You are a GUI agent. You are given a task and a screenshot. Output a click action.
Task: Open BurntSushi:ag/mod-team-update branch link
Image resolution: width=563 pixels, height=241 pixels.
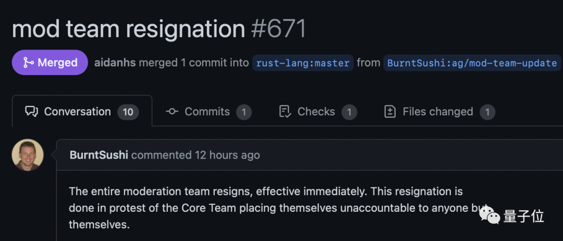tap(472, 63)
